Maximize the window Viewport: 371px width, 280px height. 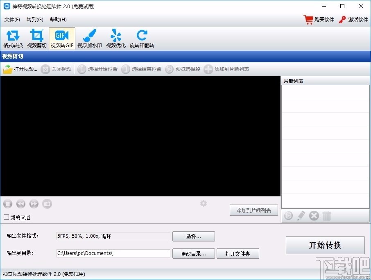coord(342,6)
